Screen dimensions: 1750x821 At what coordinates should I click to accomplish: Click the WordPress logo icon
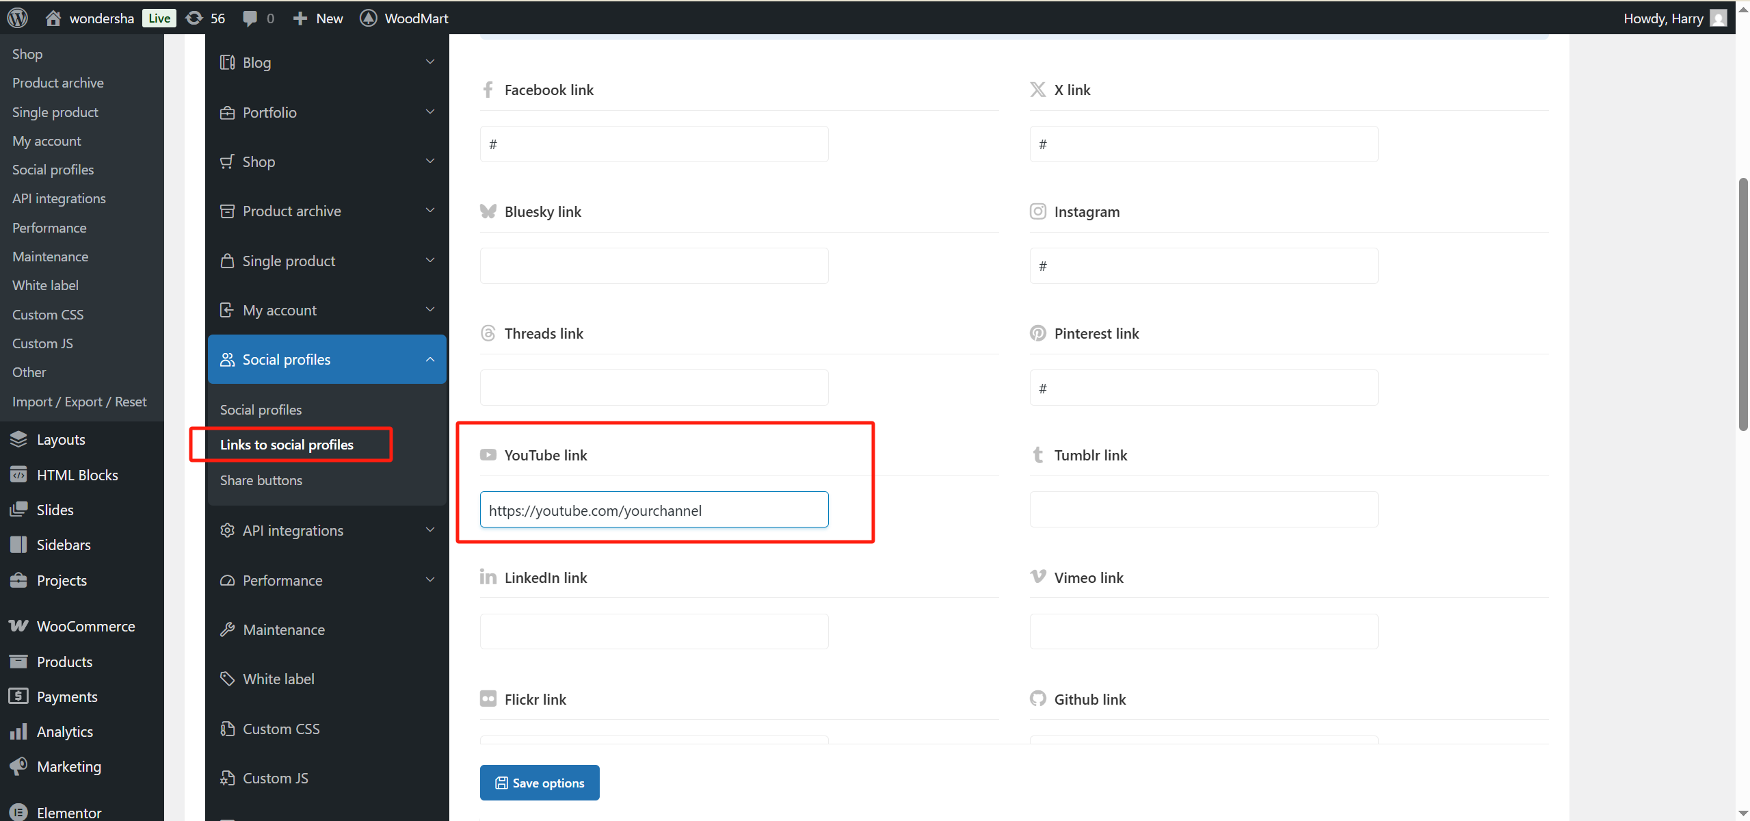click(x=18, y=18)
